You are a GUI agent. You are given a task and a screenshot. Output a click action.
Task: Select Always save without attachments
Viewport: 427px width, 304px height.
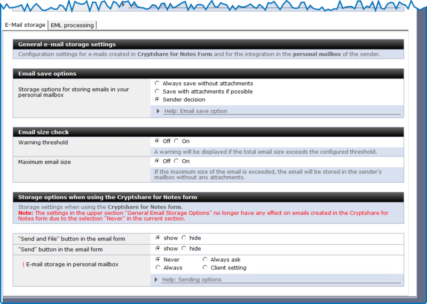pyautogui.click(x=157, y=83)
